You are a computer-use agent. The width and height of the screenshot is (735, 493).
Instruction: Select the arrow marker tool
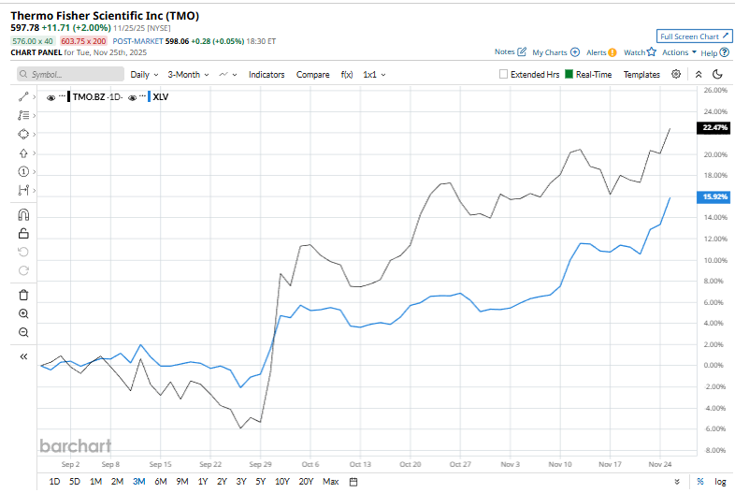point(23,152)
